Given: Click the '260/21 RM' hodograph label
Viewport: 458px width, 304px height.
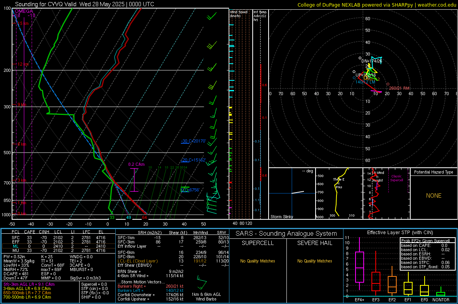Looking at the screenshot, I should click(x=399, y=88).
